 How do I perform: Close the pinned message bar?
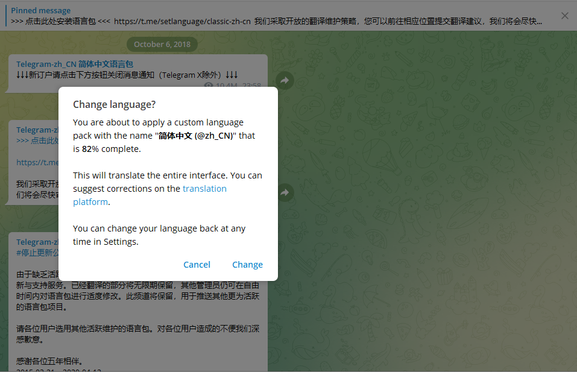pyautogui.click(x=564, y=16)
